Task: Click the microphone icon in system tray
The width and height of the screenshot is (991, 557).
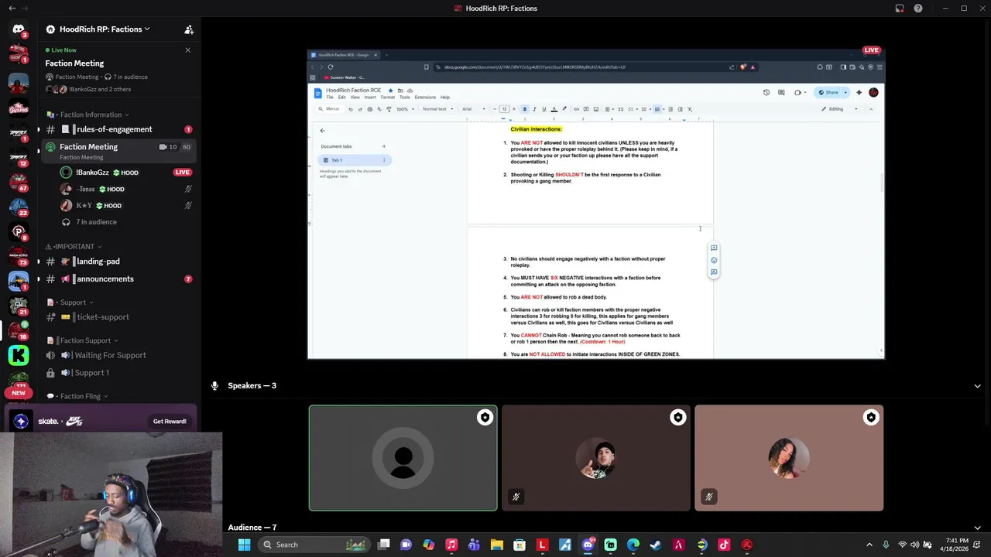Action: click(x=886, y=545)
